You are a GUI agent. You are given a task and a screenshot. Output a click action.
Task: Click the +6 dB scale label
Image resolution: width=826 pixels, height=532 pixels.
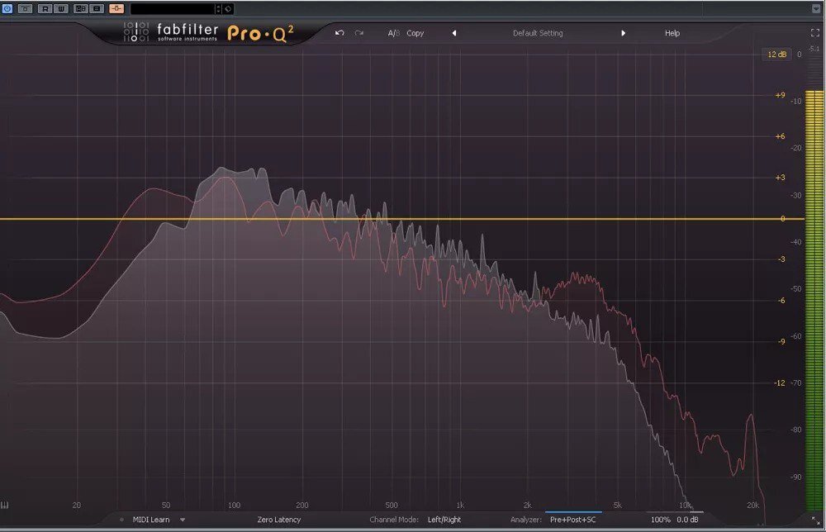(x=781, y=136)
